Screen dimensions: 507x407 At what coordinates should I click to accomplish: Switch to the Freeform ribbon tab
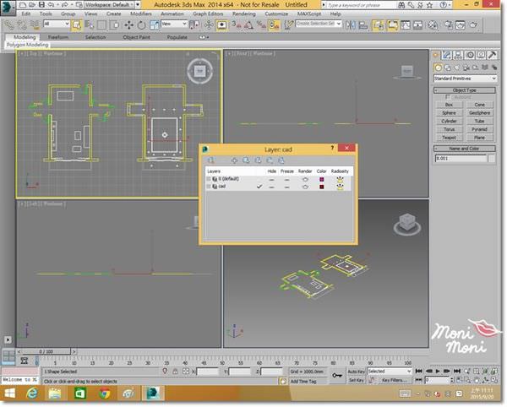(58, 37)
